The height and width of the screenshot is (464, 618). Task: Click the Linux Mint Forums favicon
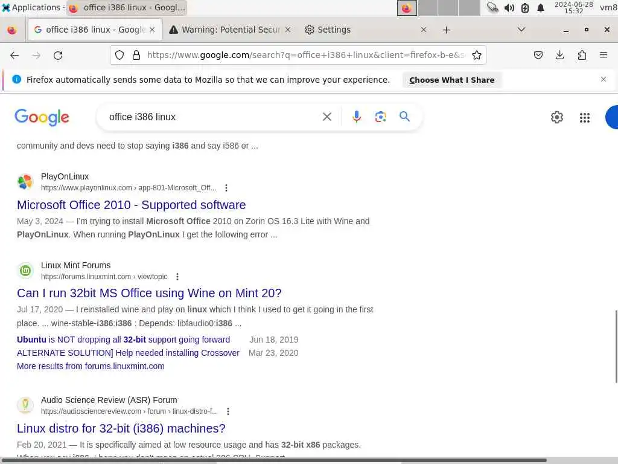pyautogui.click(x=25, y=271)
